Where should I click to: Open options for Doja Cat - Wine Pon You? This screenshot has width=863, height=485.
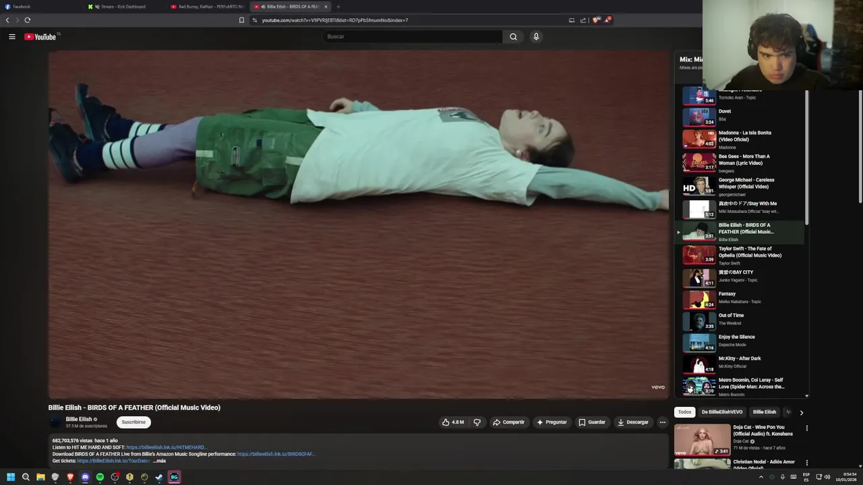coord(806,428)
